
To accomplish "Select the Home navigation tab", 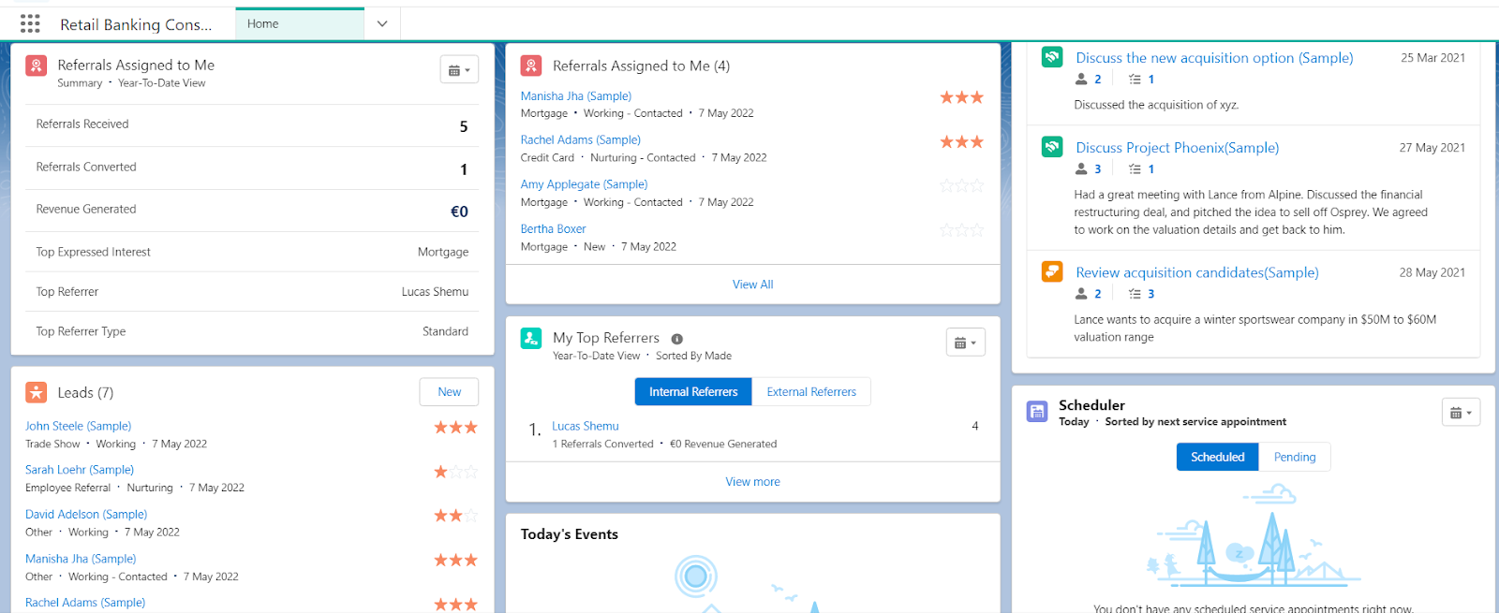I will click(300, 23).
